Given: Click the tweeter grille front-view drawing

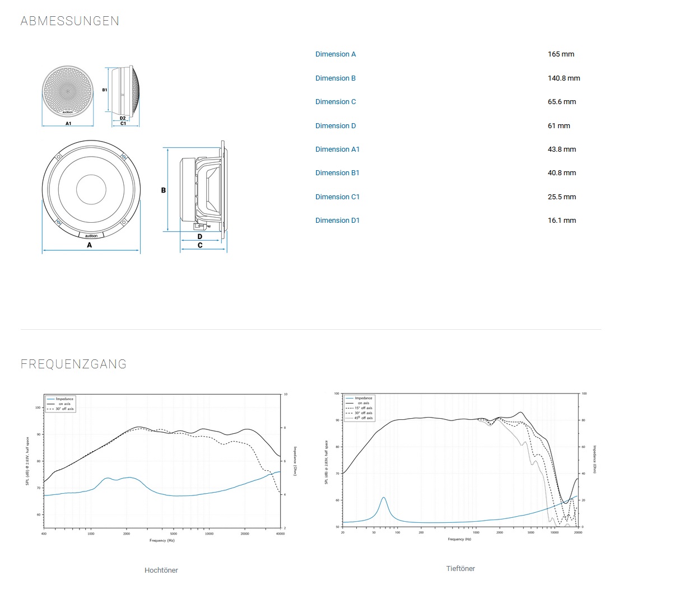Looking at the screenshot, I should [68, 91].
